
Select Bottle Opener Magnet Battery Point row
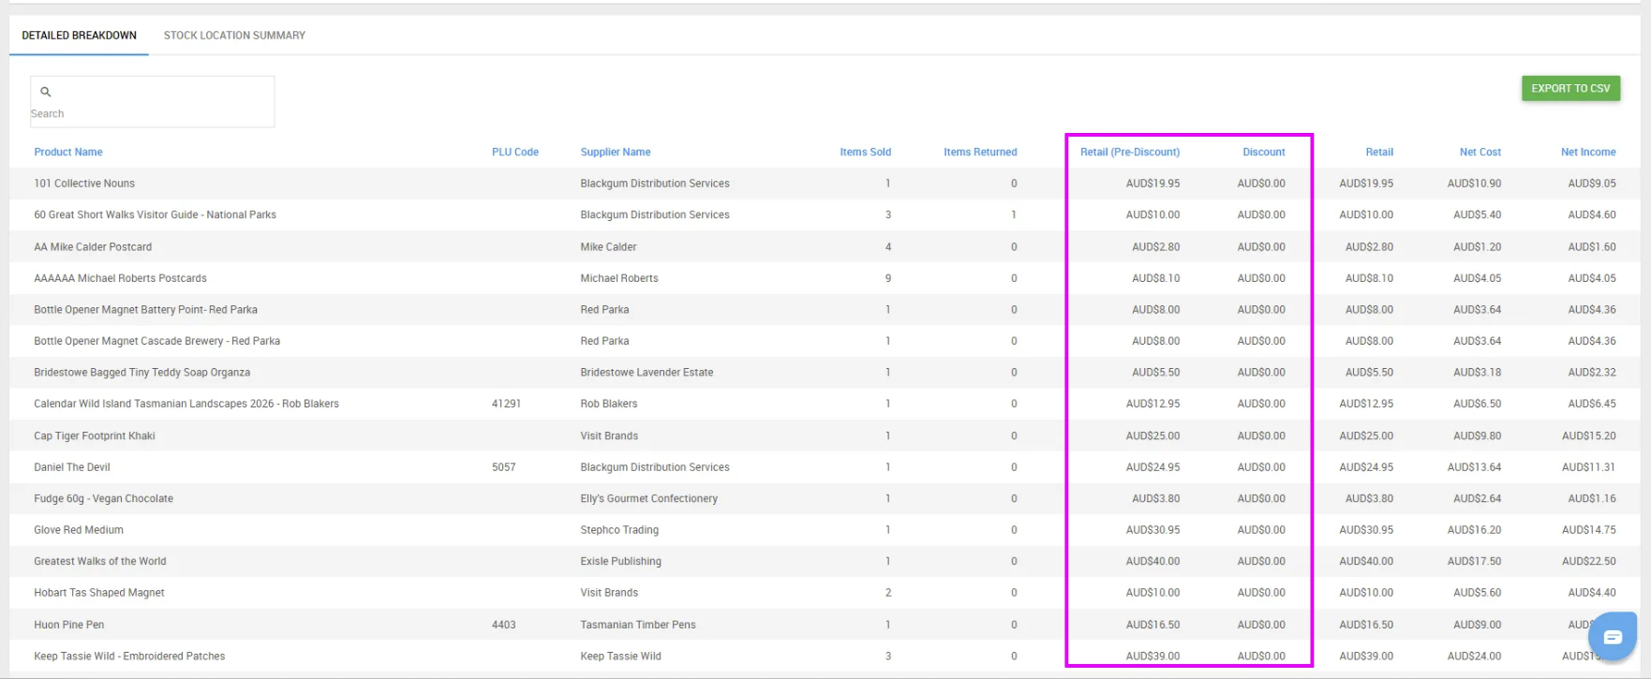[x=825, y=310]
